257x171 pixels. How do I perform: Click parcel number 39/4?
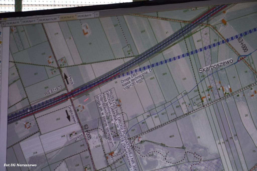[164, 74]
